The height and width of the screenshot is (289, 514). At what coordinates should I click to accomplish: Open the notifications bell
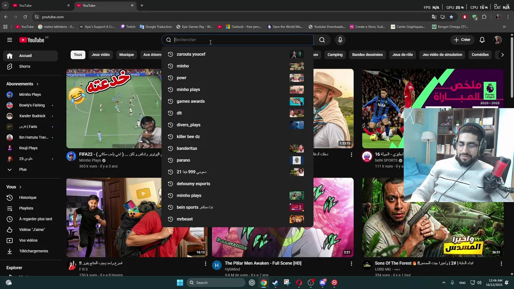pyautogui.click(x=482, y=40)
